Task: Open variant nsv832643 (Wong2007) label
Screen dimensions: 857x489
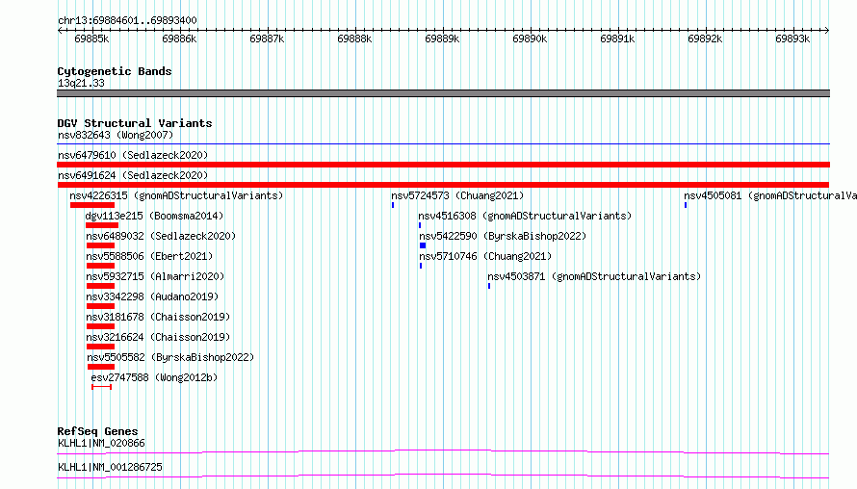Action: [x=116, y=135]
